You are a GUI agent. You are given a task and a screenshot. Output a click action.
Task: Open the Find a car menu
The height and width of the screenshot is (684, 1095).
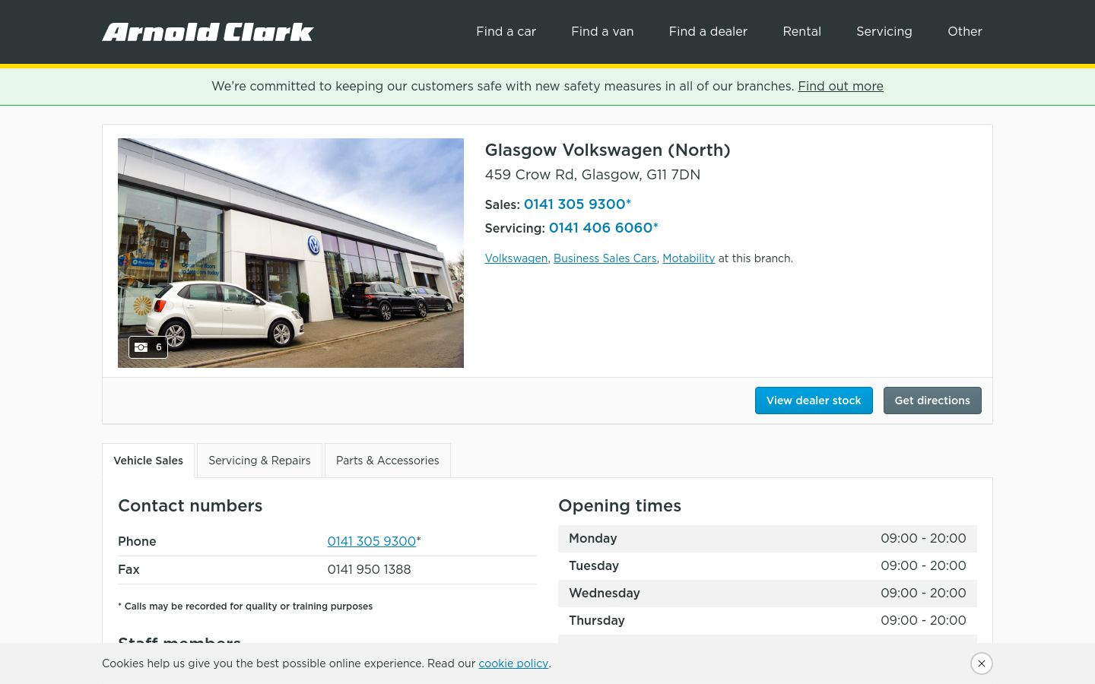506,31
